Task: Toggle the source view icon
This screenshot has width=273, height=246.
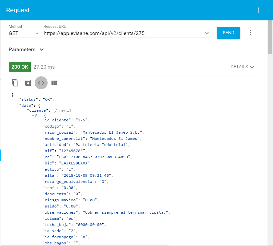Action: tap(41, 83)
